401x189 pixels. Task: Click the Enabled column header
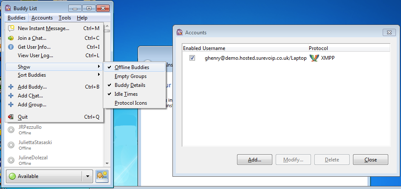pyautogui.click(x=192, y=48)
